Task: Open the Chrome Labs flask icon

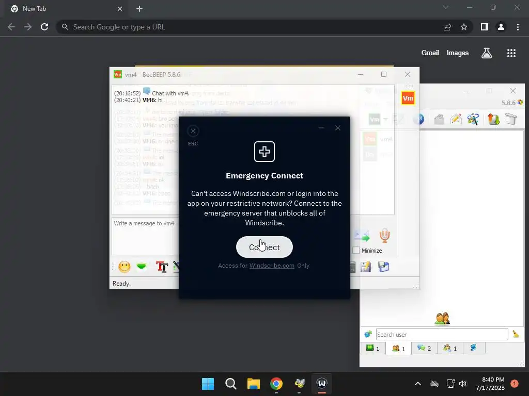Action: (487, 53)
